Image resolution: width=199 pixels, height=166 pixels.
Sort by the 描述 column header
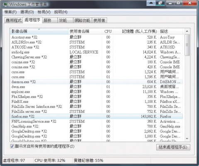click(x=170, y=31)
